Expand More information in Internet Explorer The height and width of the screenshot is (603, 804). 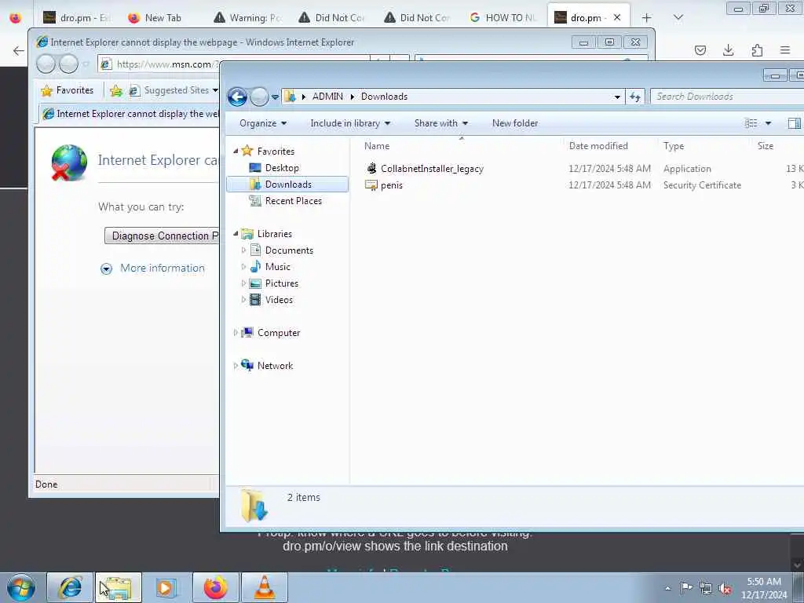tap(162, 269)
